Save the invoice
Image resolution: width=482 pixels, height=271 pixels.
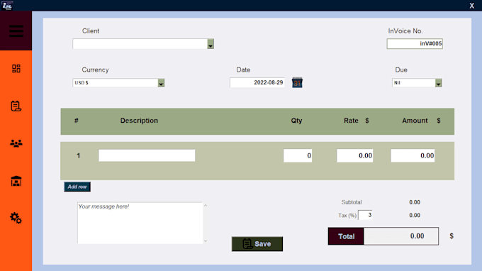click(x=257, y=244)
